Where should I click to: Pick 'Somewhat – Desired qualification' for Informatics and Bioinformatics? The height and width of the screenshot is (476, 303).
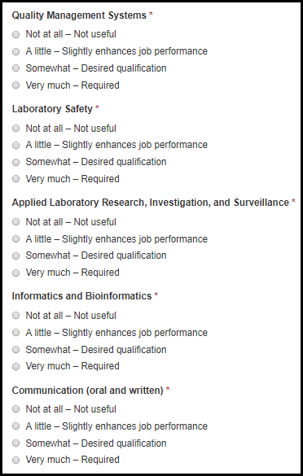coord(15,350)
